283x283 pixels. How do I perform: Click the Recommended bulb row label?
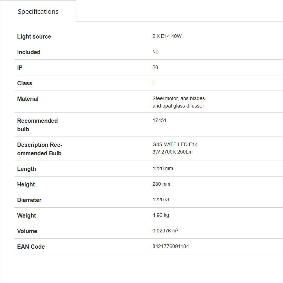point(37,125)
